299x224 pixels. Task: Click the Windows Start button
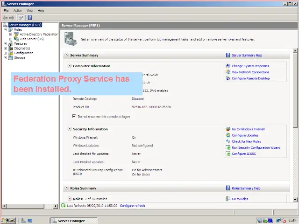click(x=8, y=221)
